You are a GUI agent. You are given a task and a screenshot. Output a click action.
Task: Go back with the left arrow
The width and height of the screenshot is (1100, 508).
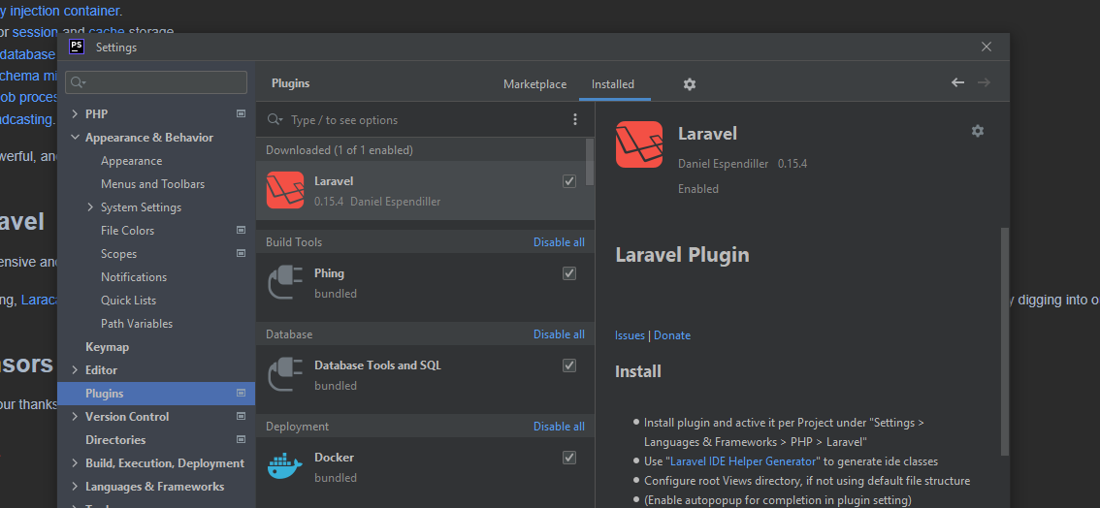point(957,82)
